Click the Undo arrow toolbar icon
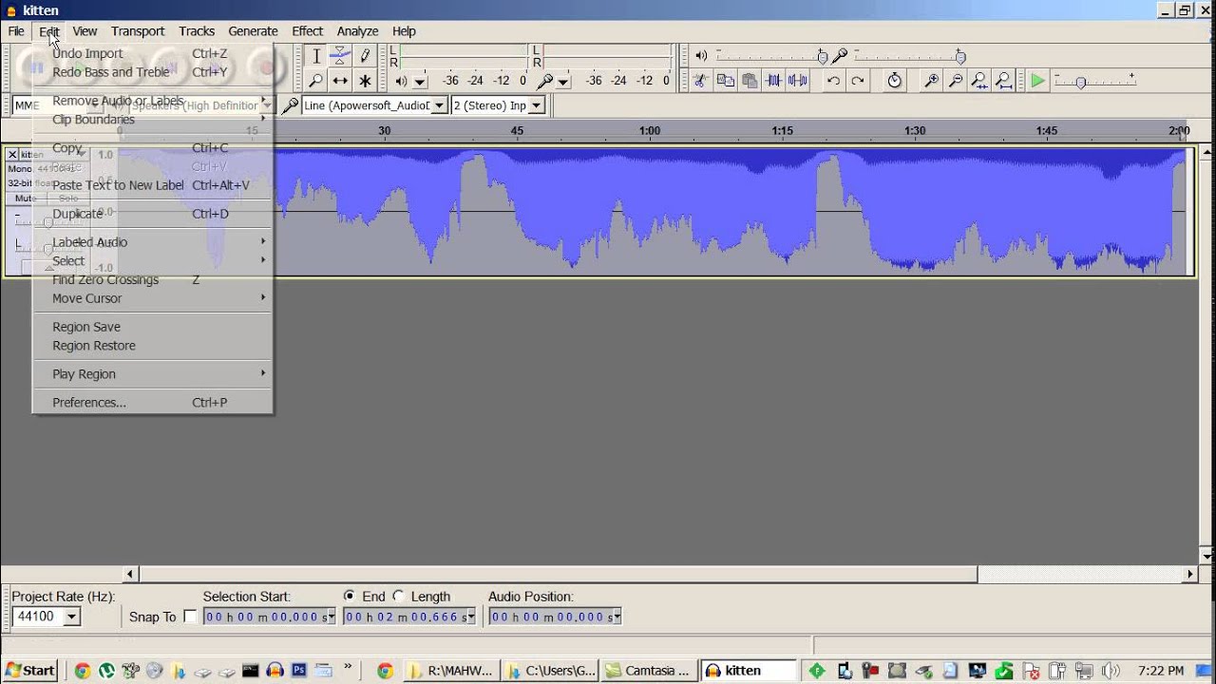Screen dimensions: 1216x684 pyautogui.click(x=833, y=81)
